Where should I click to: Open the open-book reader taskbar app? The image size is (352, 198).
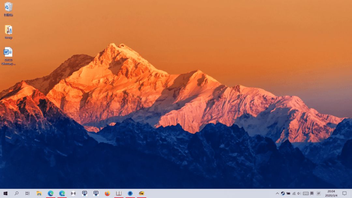119,193
